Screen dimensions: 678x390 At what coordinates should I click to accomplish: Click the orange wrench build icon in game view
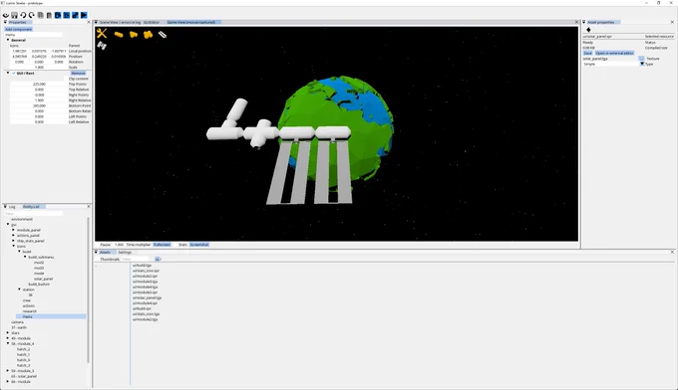[102, 33]
